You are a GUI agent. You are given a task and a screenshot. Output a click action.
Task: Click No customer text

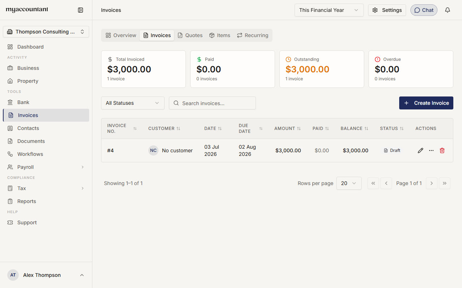click(177, 150)
